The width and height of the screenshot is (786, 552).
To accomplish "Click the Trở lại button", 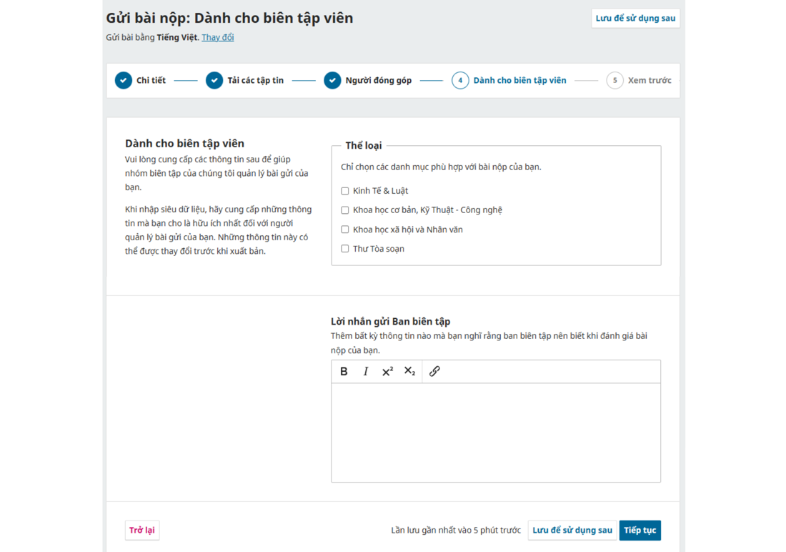I will [x=141, y=531].
